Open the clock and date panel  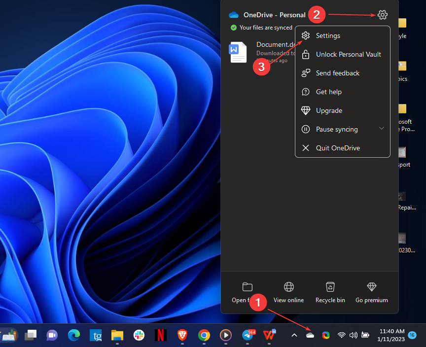[x=392, y=335]
